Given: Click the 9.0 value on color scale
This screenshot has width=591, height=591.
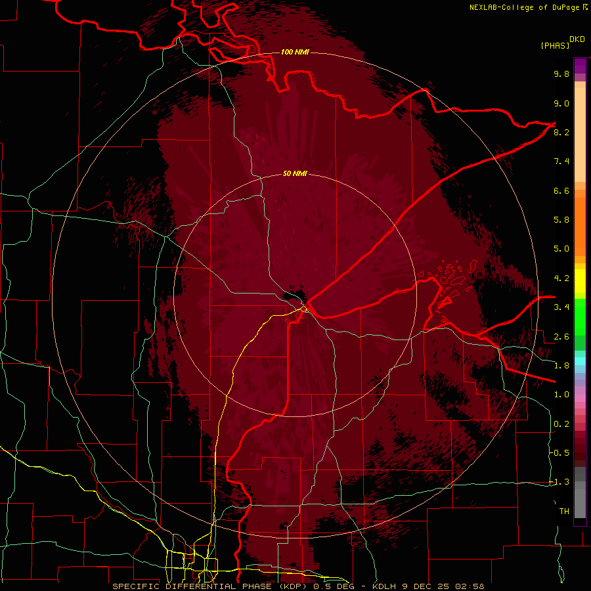Looking at the screenshot, I should tap(561, 103).
